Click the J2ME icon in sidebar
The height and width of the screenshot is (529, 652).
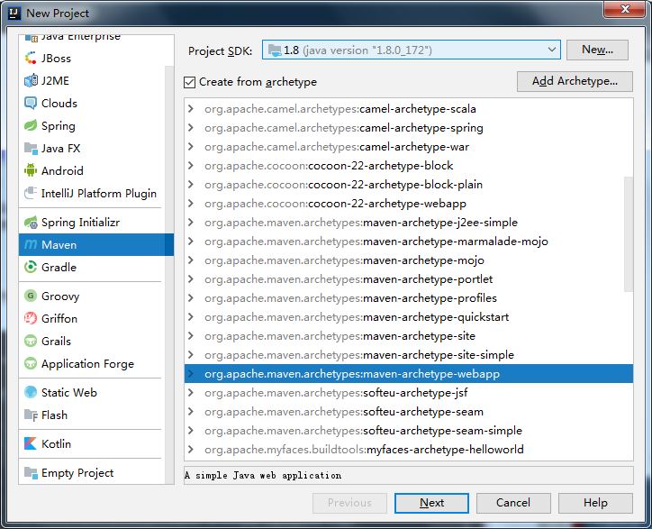31,80
